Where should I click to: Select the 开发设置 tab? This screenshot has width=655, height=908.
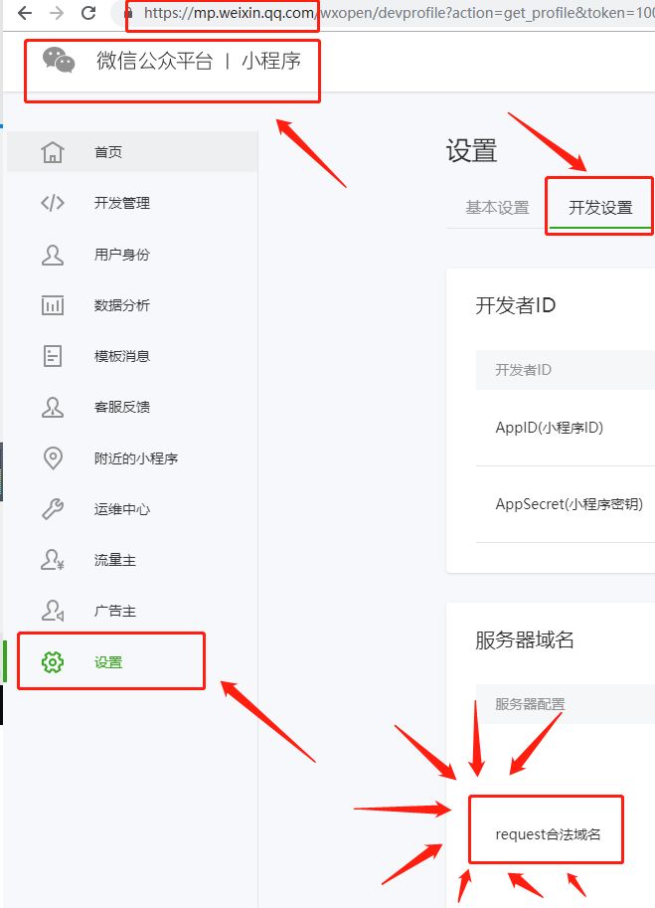click(x=600, y=207)
